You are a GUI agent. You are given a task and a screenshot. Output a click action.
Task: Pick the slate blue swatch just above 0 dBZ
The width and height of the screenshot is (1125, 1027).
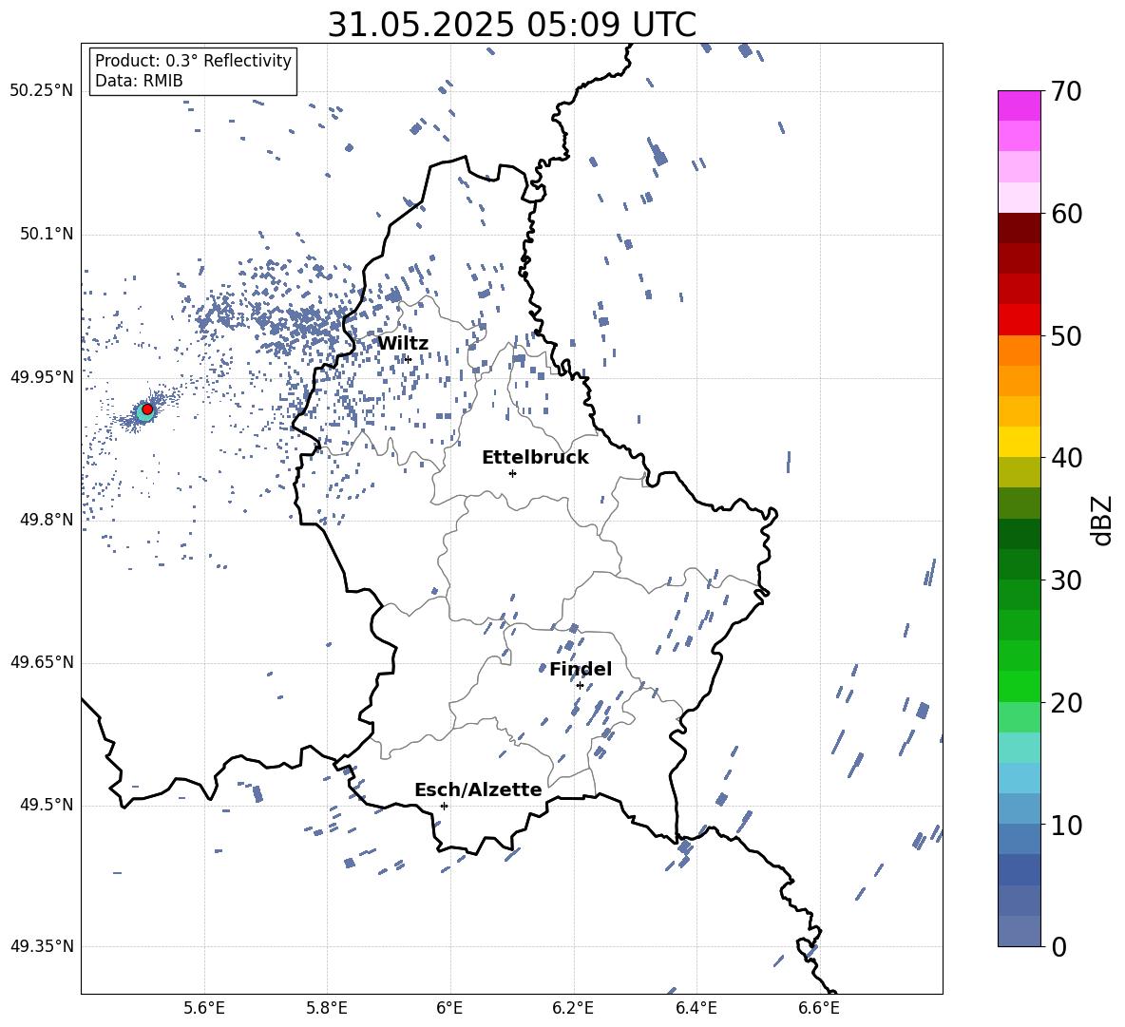click(x=1019, y=931)
